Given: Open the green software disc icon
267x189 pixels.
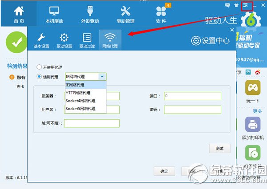Looking at the screenshot, I should [253, 153].
